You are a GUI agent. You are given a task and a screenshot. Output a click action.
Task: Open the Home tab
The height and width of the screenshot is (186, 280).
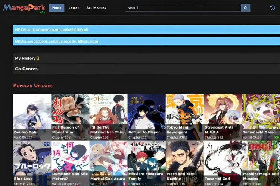tap(57, 8)
